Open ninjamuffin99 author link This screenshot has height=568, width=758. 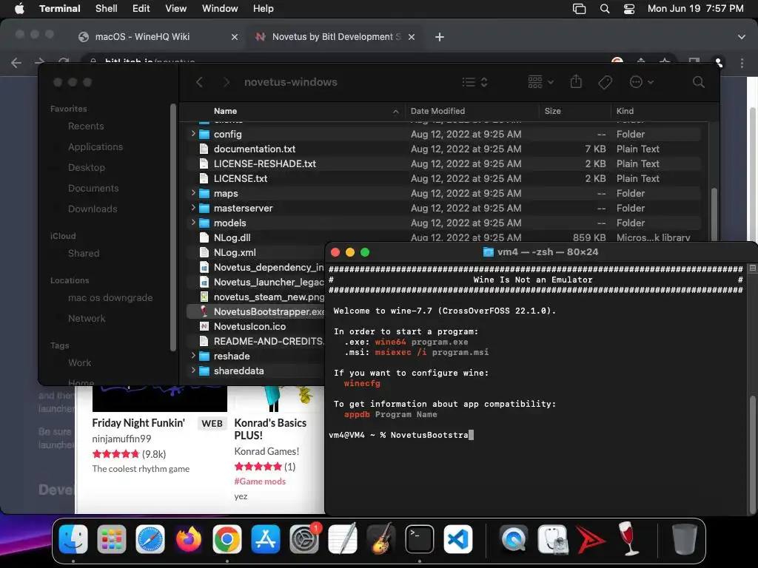pyautogui.click(x=121, y=439)
